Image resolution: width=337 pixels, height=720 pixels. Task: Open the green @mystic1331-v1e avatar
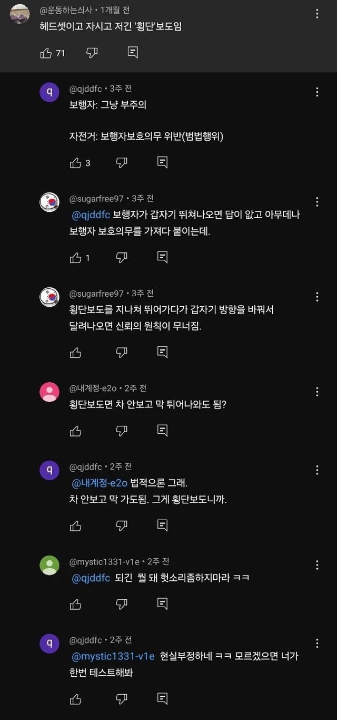pos(49,565)
